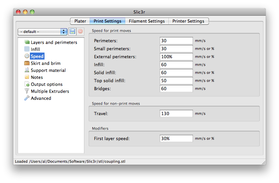Click the 'Speed for print moves' heading
Viewport: 279px width, 183px height.
(111, 31)
